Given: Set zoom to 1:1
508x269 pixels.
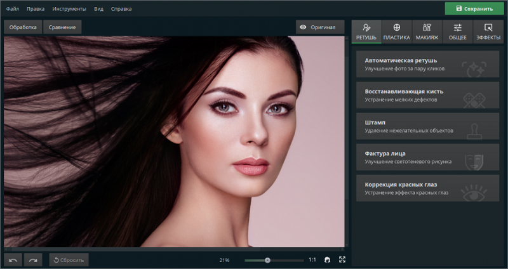Looking at the screenshot, I should coord(312,259).
